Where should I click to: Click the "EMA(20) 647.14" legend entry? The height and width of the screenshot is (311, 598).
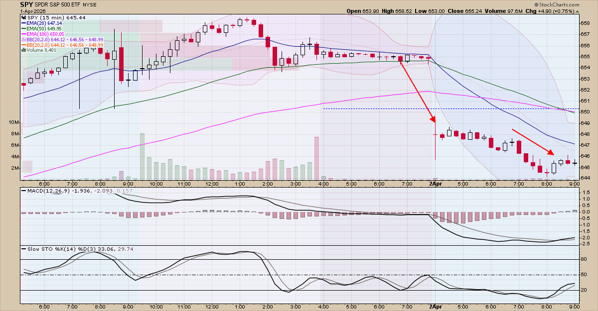(x=44, y=23)
